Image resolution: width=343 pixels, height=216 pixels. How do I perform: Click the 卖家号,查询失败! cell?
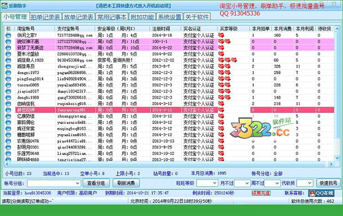(x=115, y=60)
